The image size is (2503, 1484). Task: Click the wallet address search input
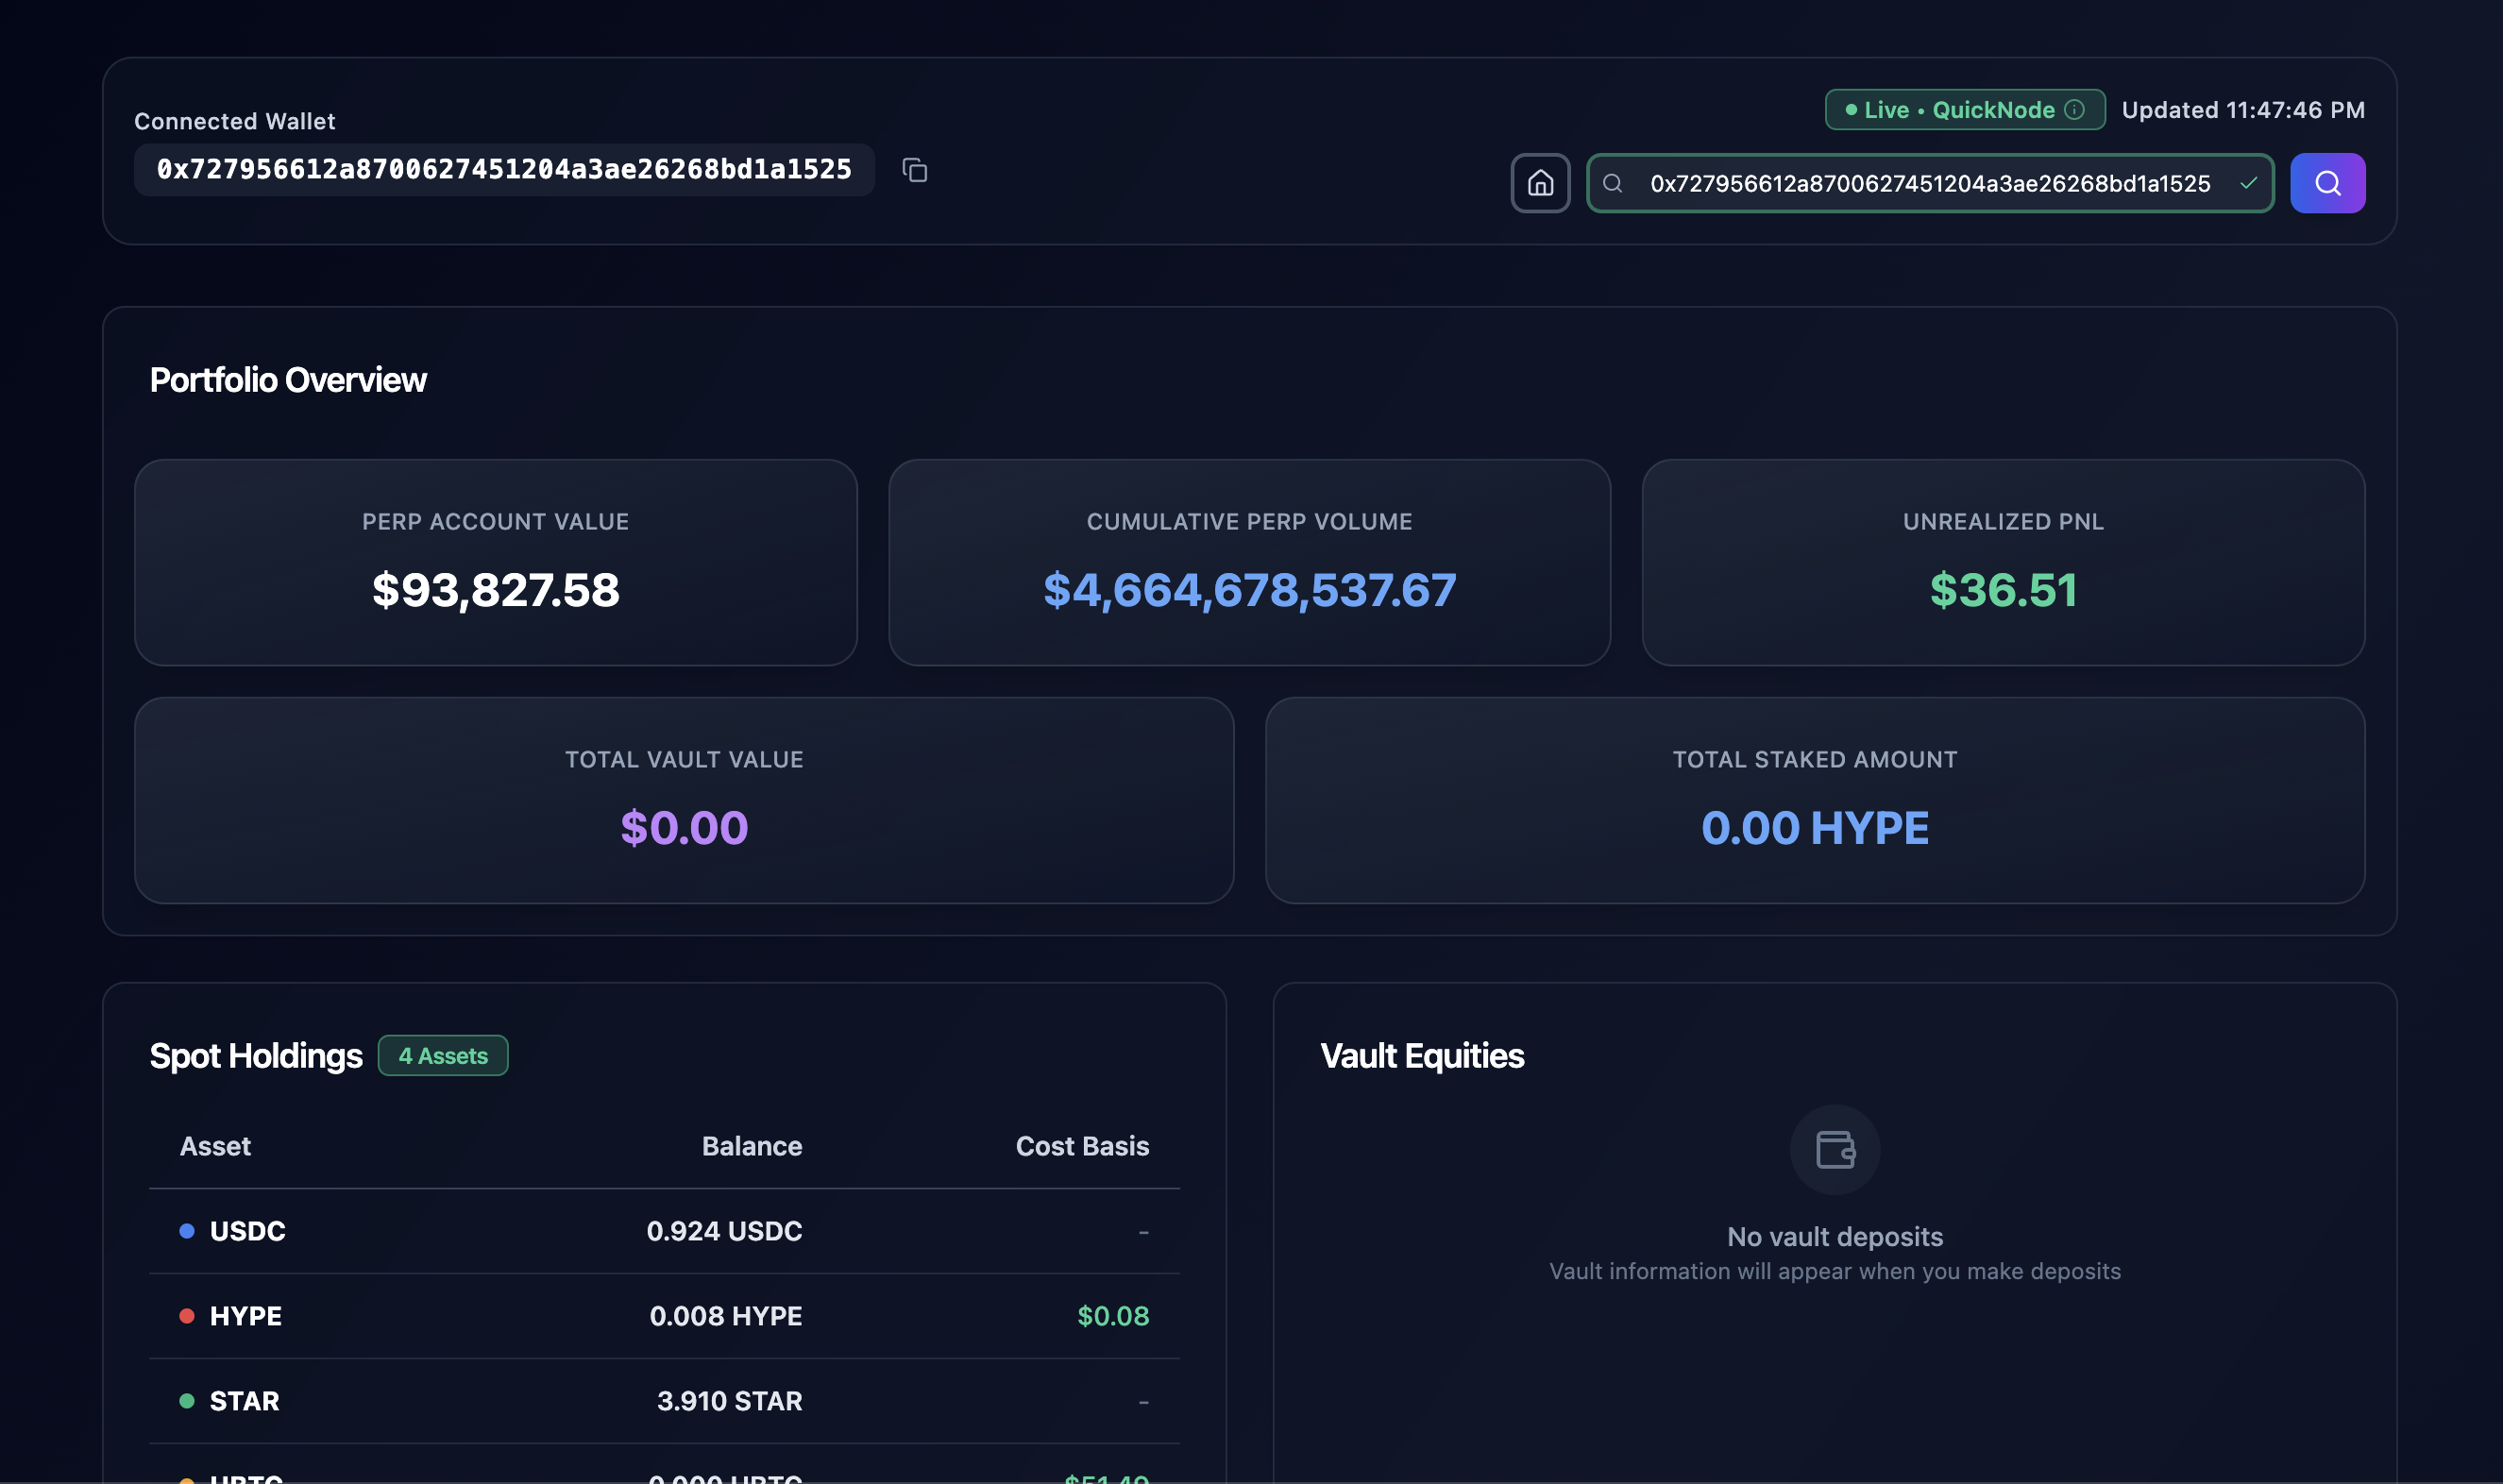1929,183
